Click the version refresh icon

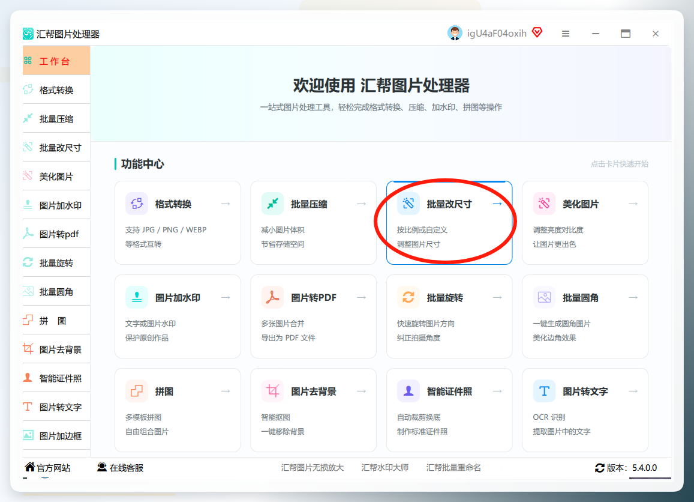tap(600, 468)
